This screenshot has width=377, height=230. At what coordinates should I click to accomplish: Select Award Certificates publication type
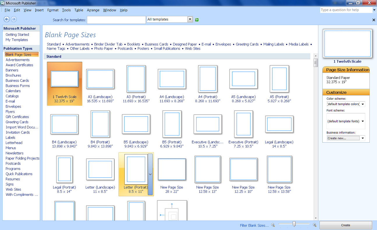tap(19, 65)
